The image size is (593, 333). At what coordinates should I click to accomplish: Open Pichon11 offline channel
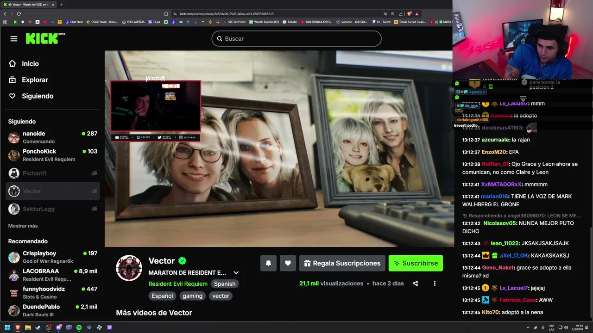[x=53, y=173]
